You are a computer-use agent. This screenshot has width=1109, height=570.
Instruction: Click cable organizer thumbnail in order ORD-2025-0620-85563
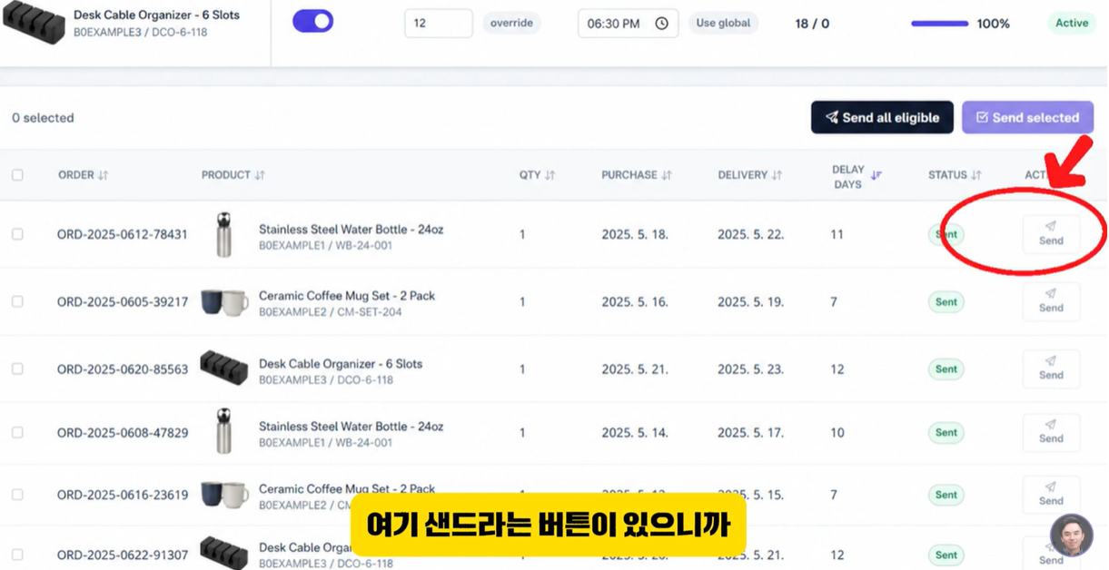coord(223,369)
